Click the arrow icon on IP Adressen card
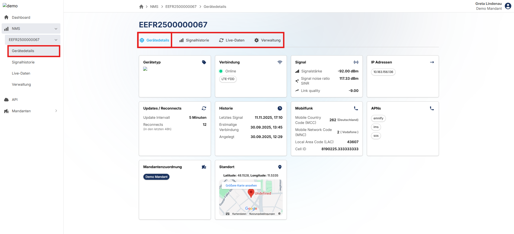The height and width of the screenshot is (234, 514). [432, 62]
